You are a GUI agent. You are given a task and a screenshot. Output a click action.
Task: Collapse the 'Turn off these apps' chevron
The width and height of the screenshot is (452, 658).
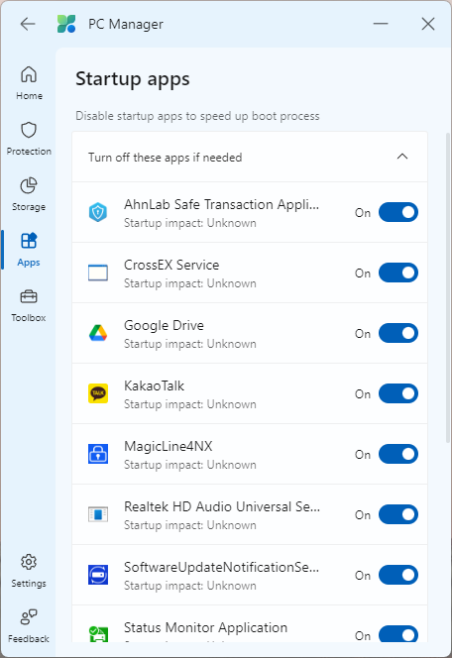(402, 157)
